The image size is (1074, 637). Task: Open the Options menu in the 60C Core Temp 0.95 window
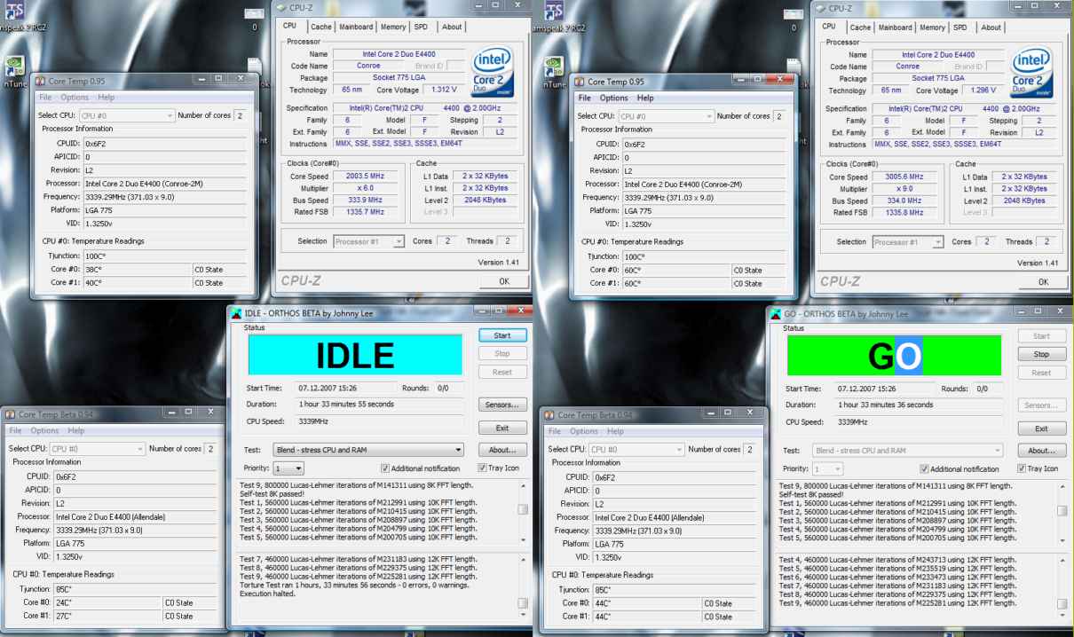pos(613,98)
